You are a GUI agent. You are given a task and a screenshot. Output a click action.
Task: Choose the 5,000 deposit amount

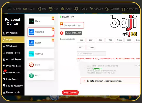[129, 40]
